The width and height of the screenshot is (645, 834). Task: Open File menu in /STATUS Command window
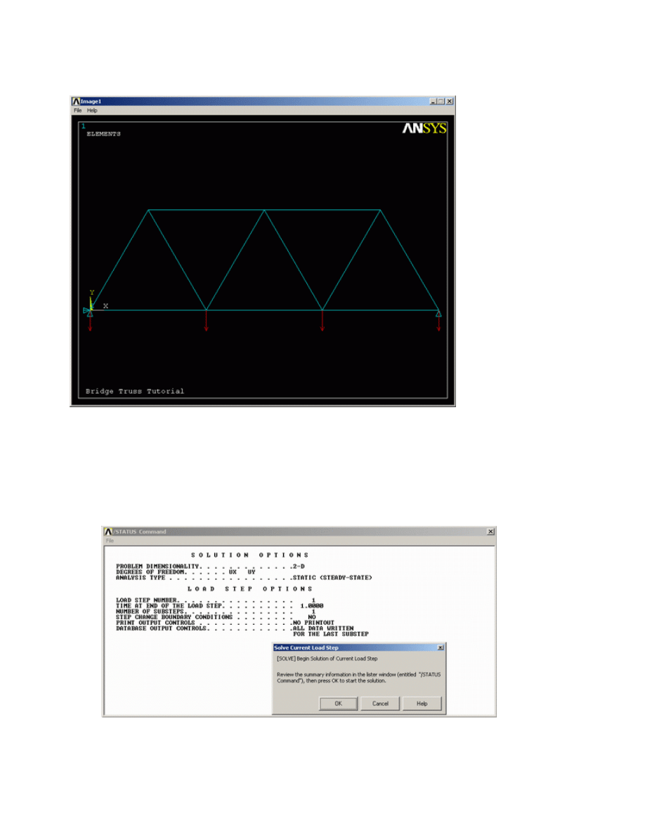tap(110, 541)
